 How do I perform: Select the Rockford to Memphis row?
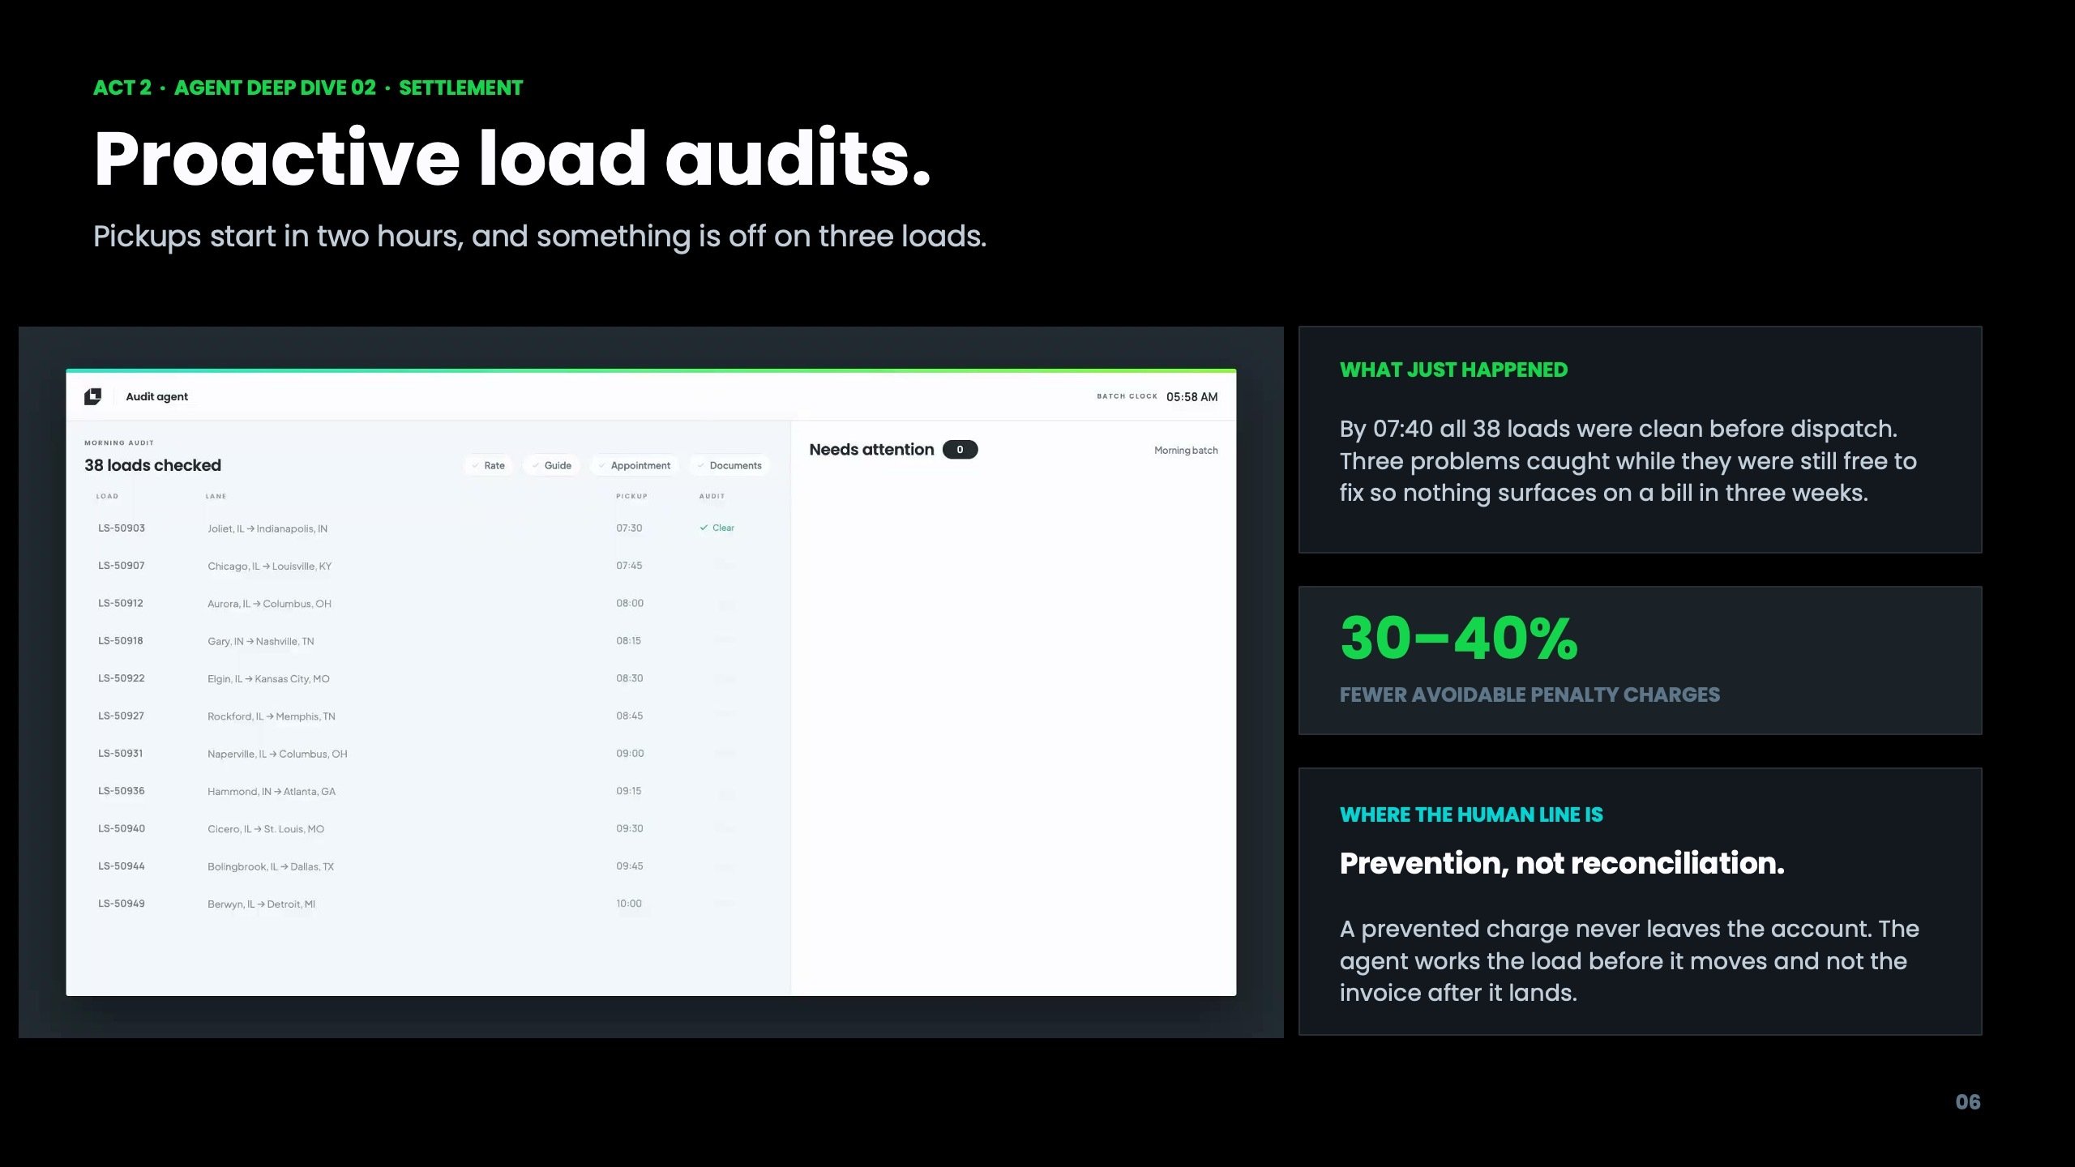428,716
